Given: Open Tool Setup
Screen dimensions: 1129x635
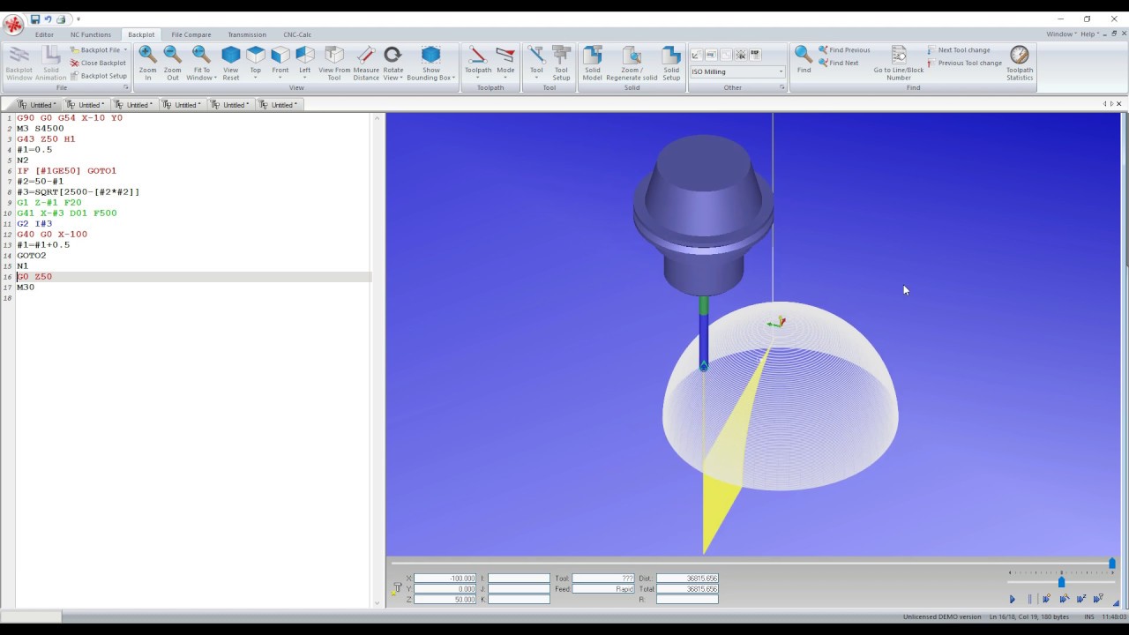Looking at the screenshot, I should (561, 63).
